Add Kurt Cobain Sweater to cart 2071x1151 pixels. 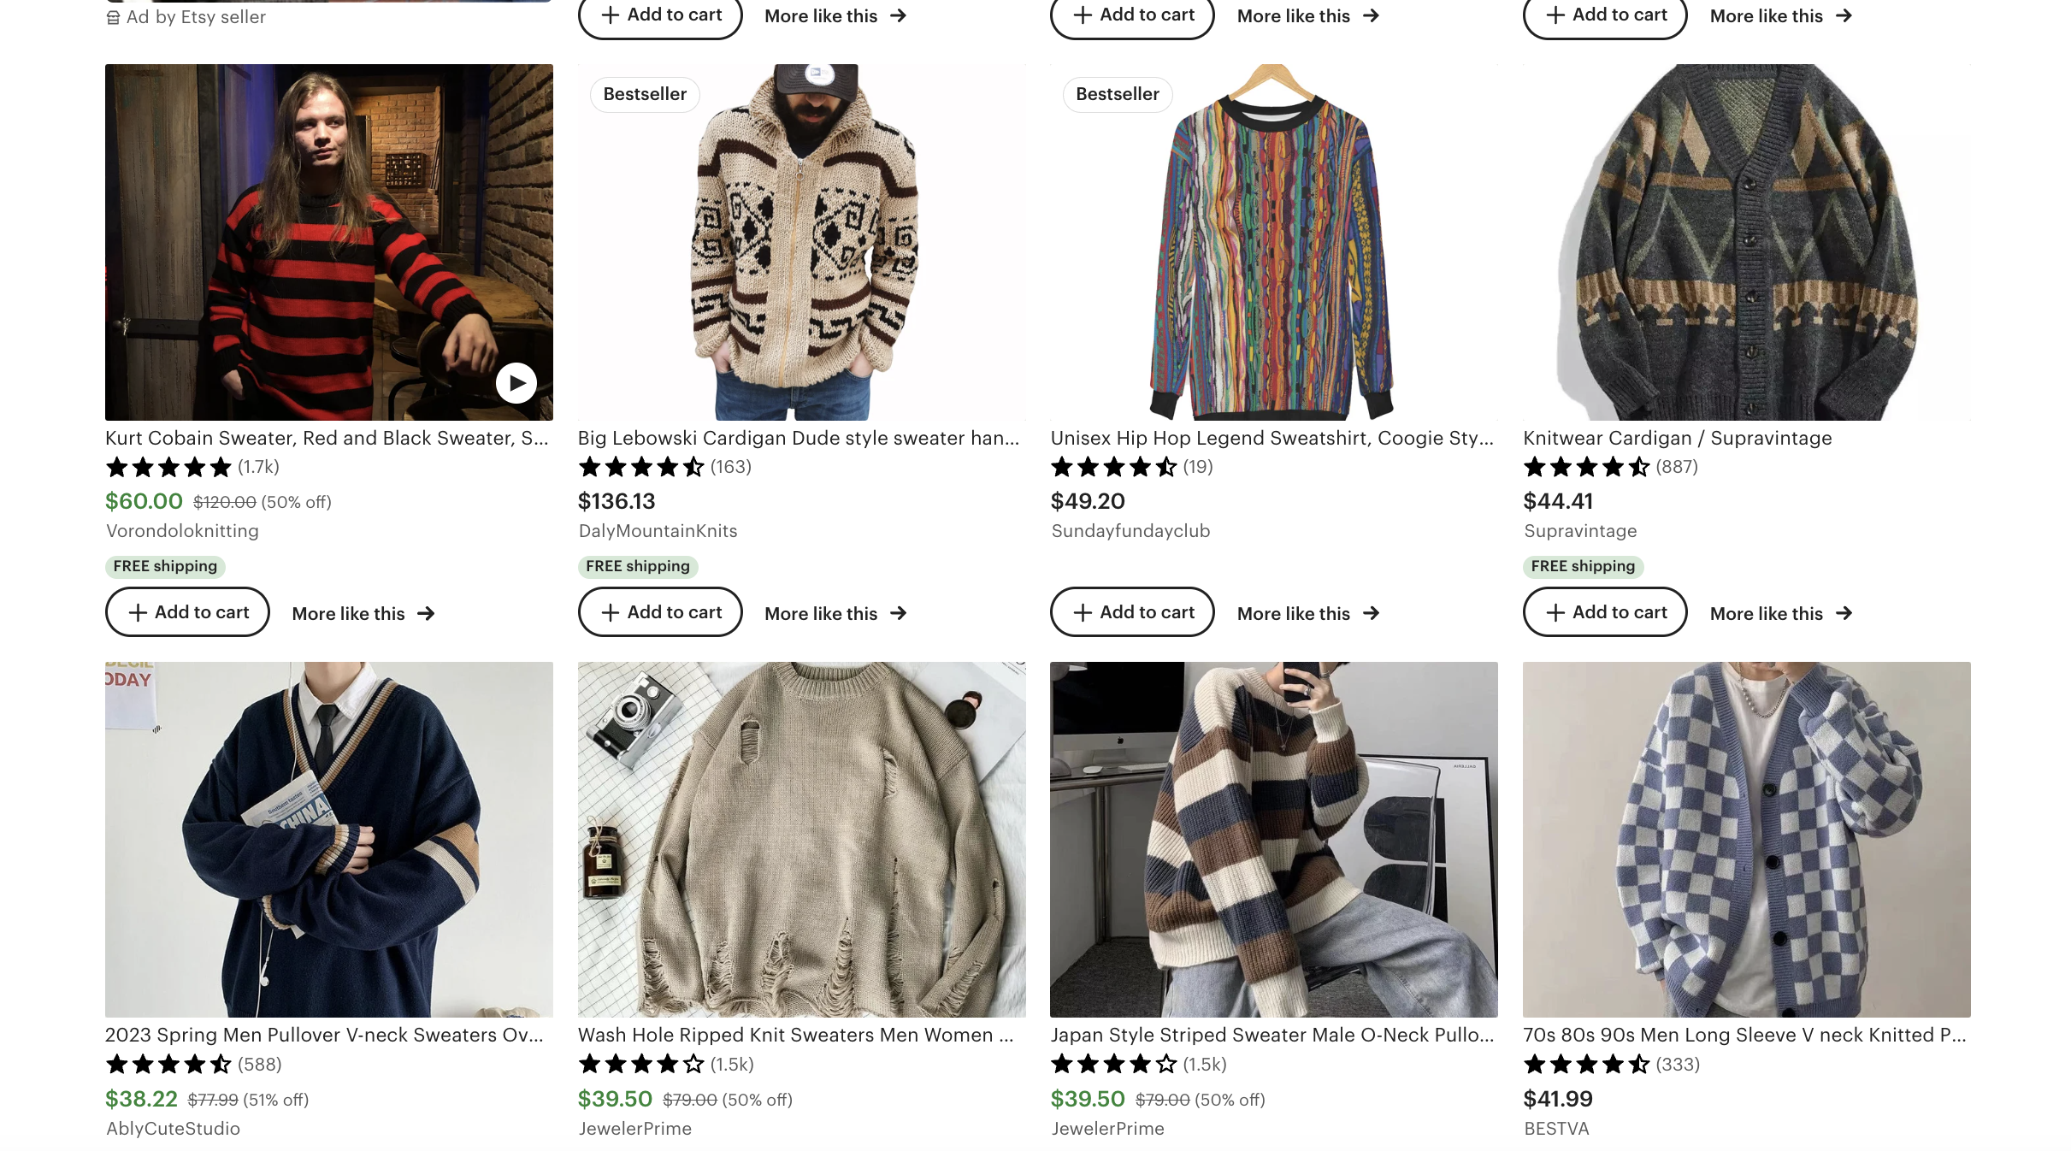[187, 612]
